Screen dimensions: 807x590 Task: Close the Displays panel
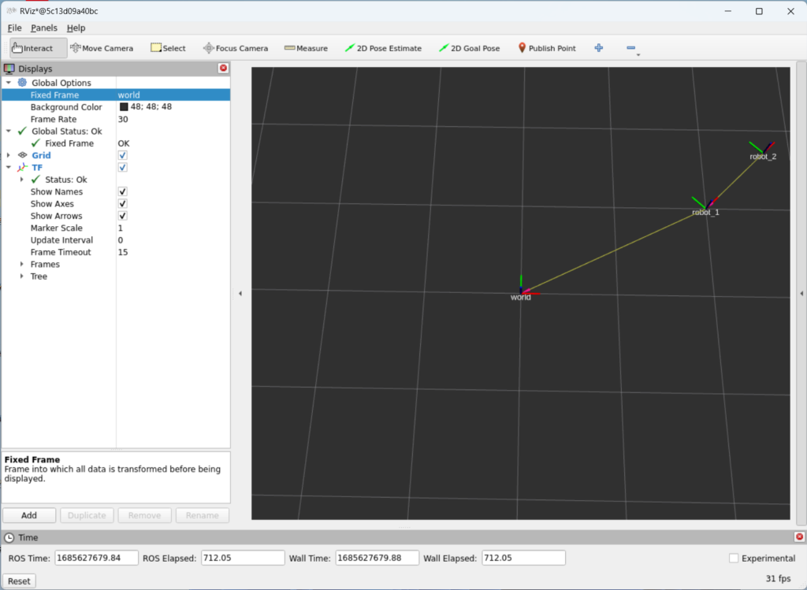coord(223,68)
